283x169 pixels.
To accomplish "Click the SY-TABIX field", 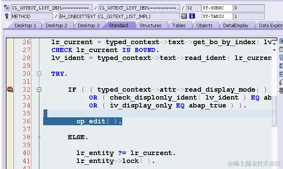I will click(x=217, y=16).
